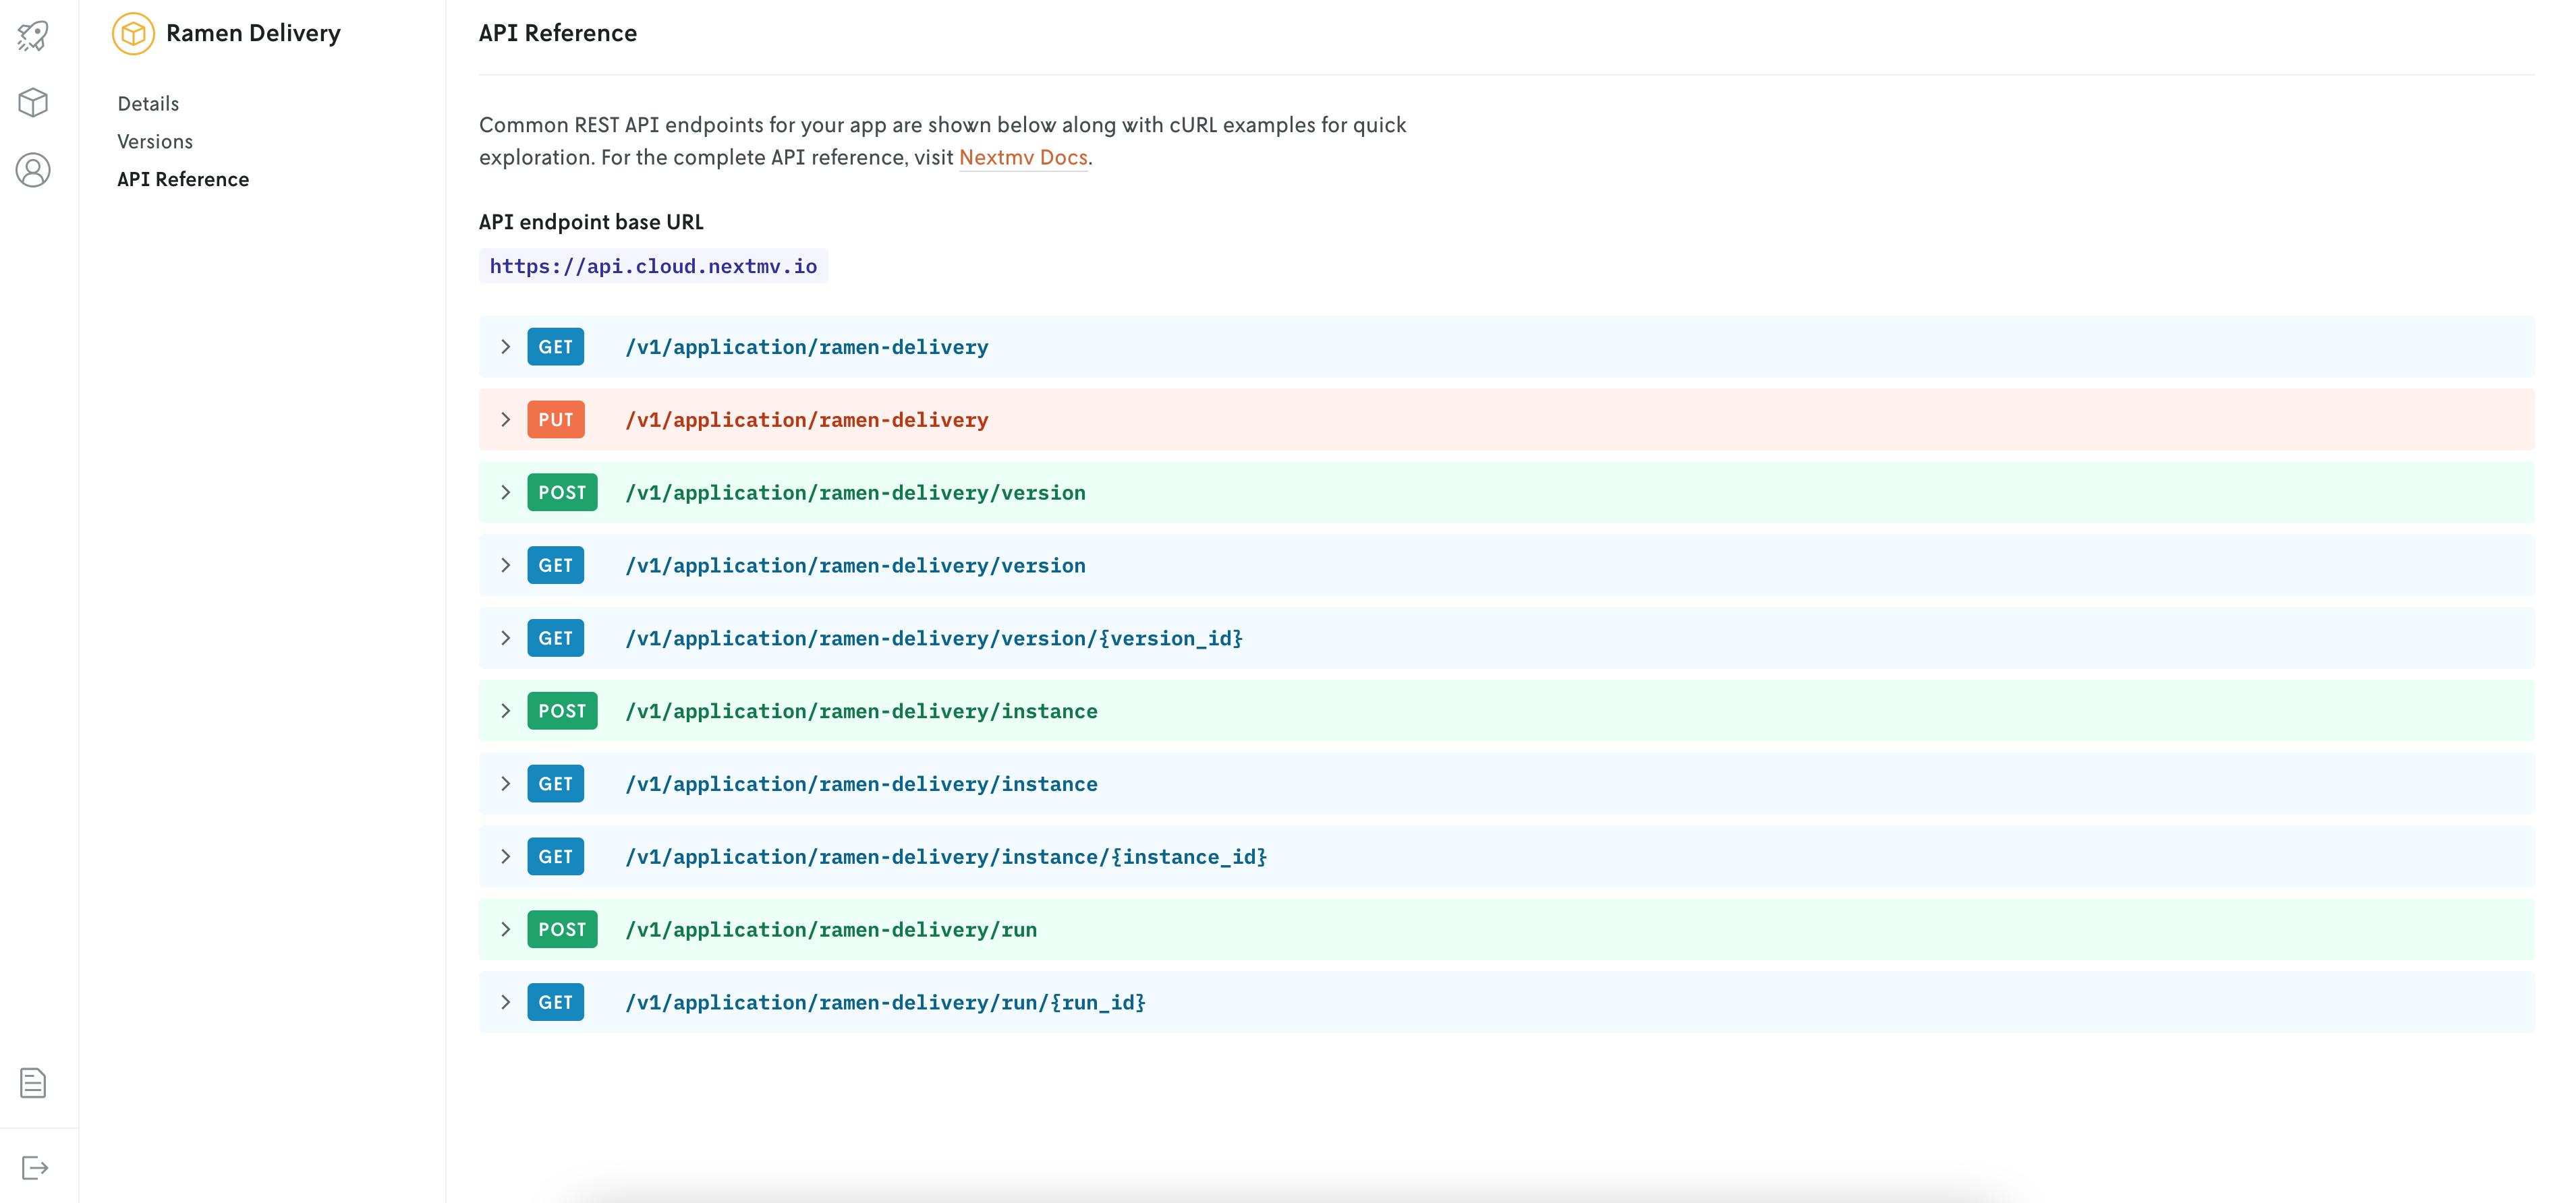
Task: Click the POST badge for instance endpoint
Action: [561, 711]
